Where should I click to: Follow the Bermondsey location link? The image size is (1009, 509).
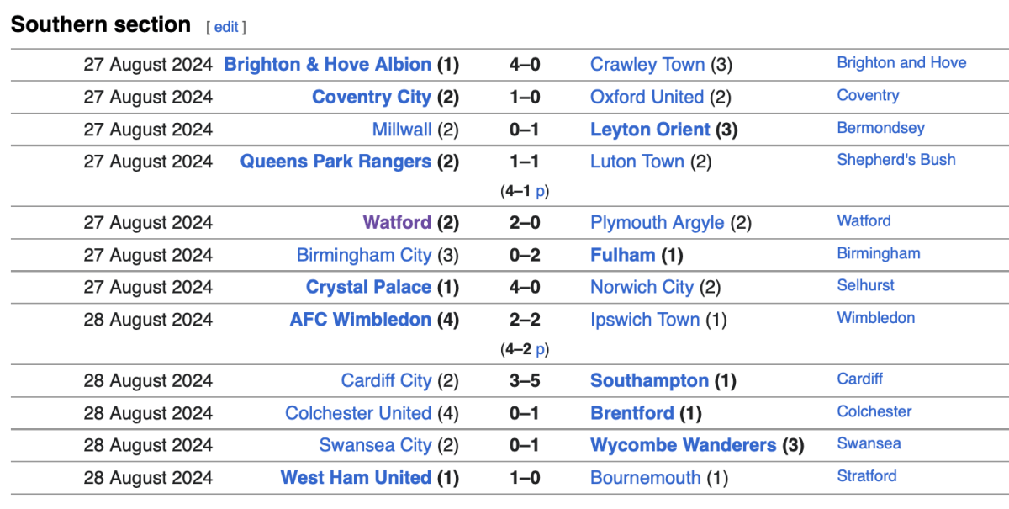click(880, 128)
